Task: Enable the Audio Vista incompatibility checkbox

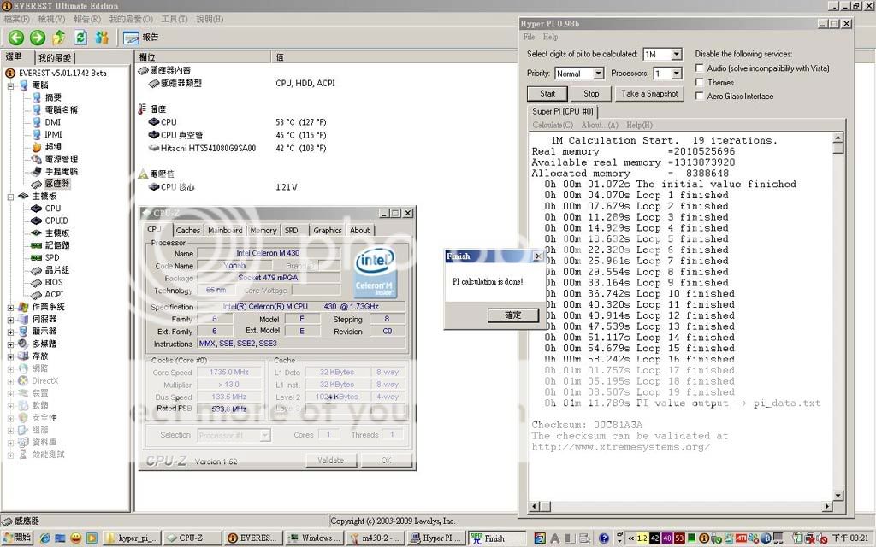Action: pyautogui.click(x=699, y=68)
